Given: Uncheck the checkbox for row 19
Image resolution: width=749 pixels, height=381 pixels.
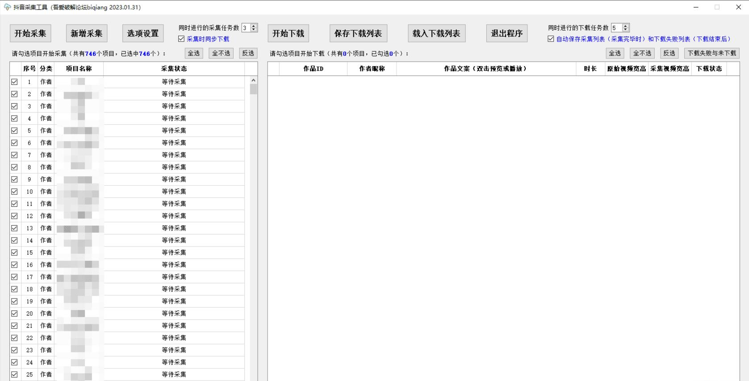Looking at the screenshot, I should (x=15, y=301).
